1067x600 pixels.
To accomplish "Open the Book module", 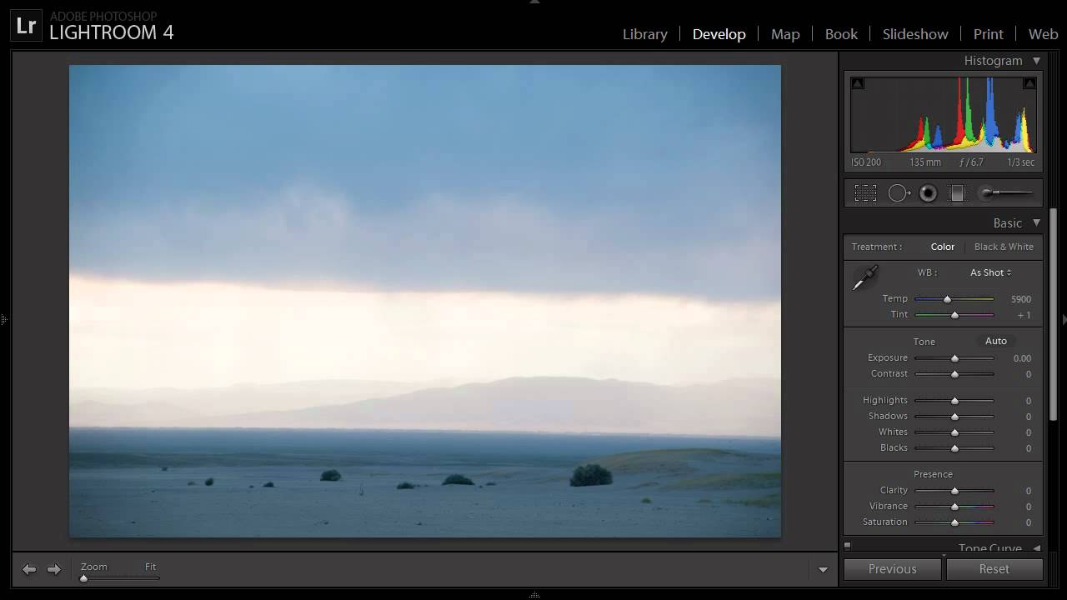I will [841, 34].
